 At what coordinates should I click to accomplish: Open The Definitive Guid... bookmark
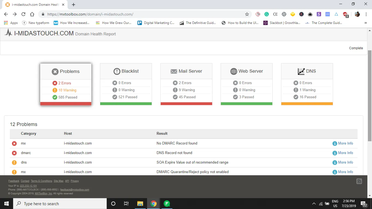click(198, 23)
